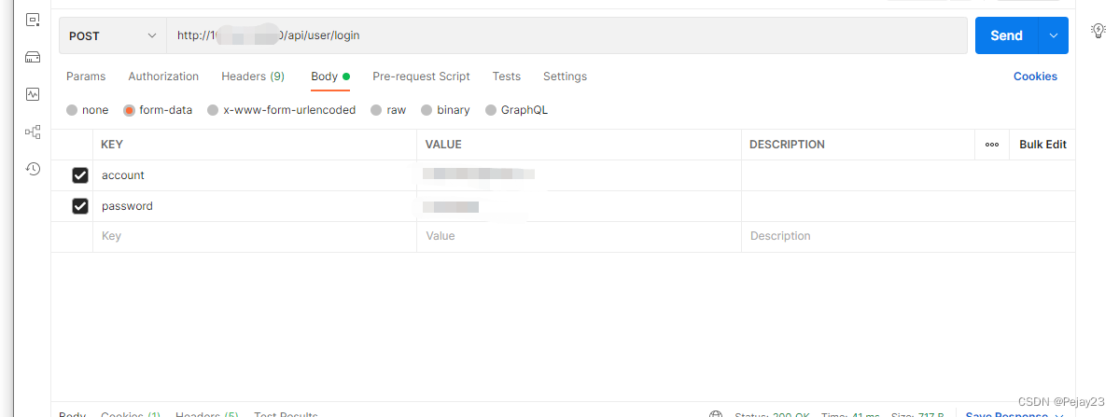The width and height of the screenshot is (1119, 417).
Task: Select the form-data body type
Action: [x=129, y=110]
